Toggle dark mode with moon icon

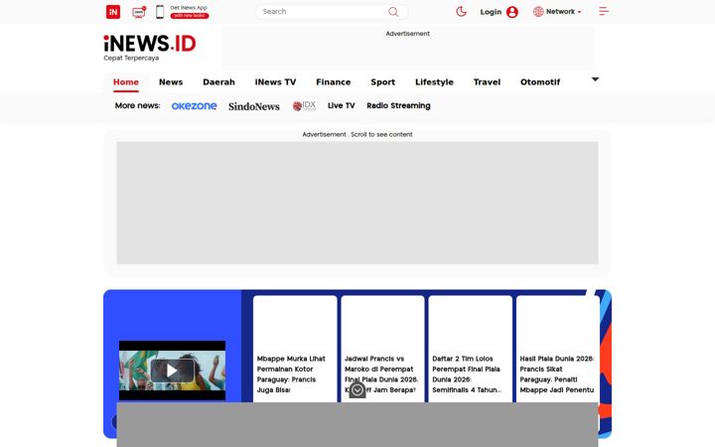(461, 11)
